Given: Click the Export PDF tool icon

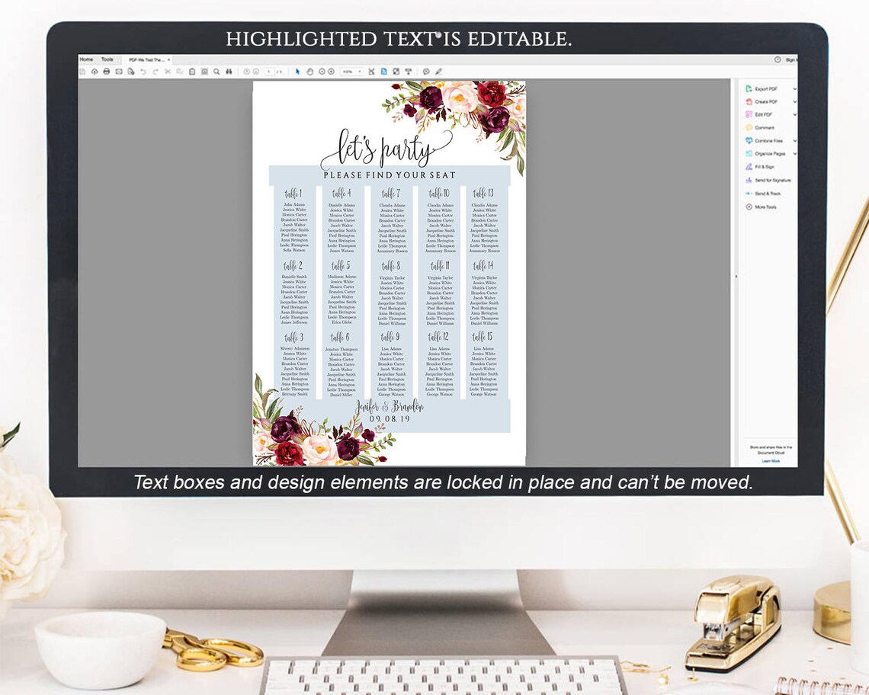Looking at the screenshot, I should click(x=749, y=89).
